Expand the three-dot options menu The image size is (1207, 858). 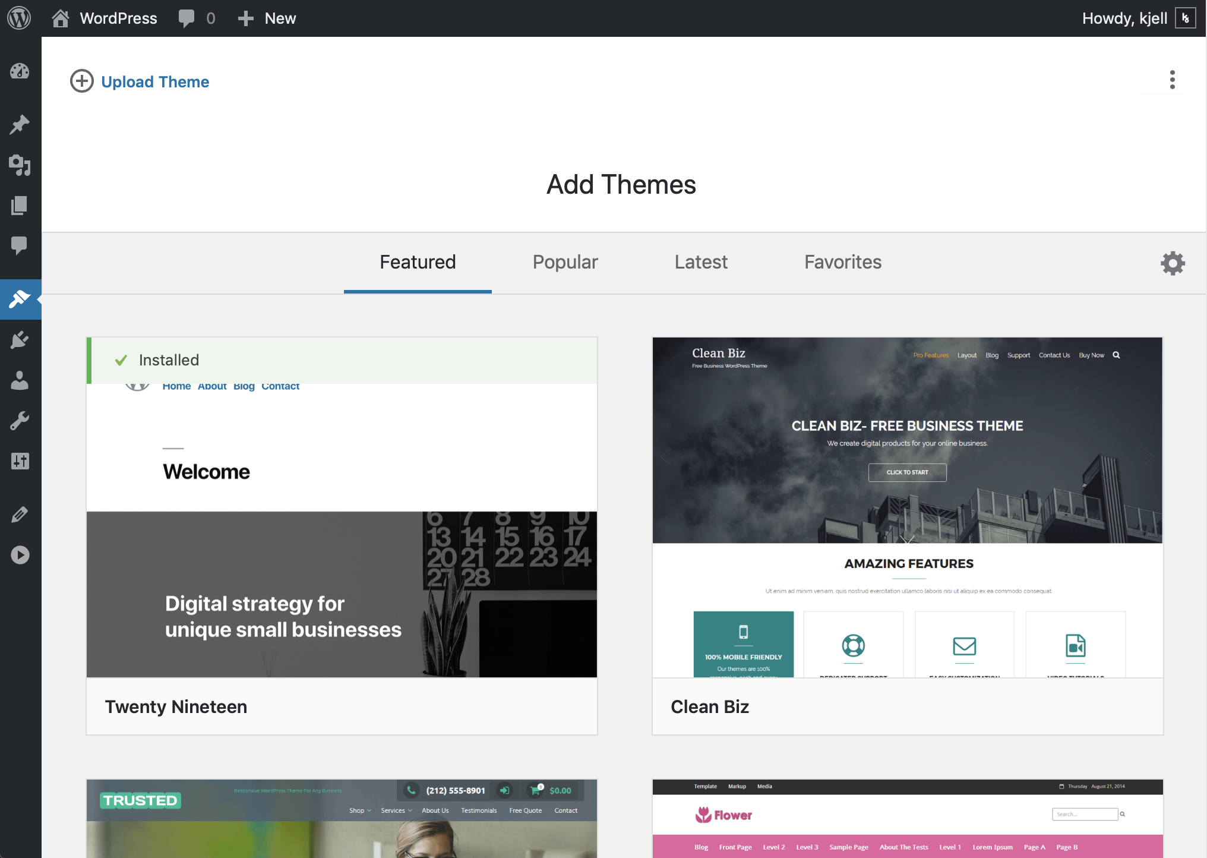(1172, 80)
